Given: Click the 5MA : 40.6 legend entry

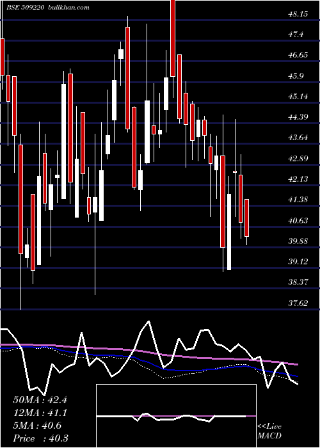Looking at the screenshot, I should point(37,426).
